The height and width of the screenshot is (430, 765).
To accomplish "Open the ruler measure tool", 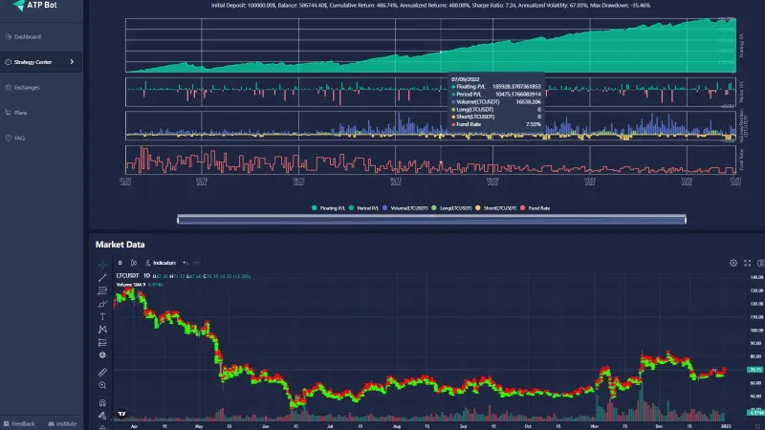I will [102, 371].
